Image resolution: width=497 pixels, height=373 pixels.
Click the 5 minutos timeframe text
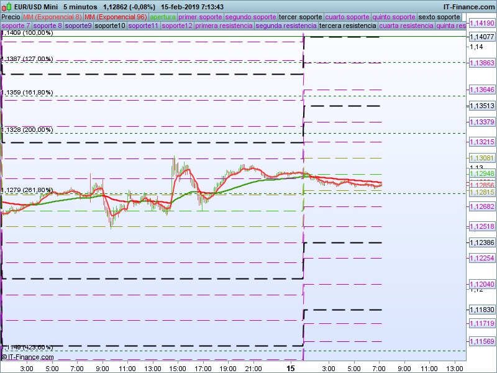(x=80, y=7)
